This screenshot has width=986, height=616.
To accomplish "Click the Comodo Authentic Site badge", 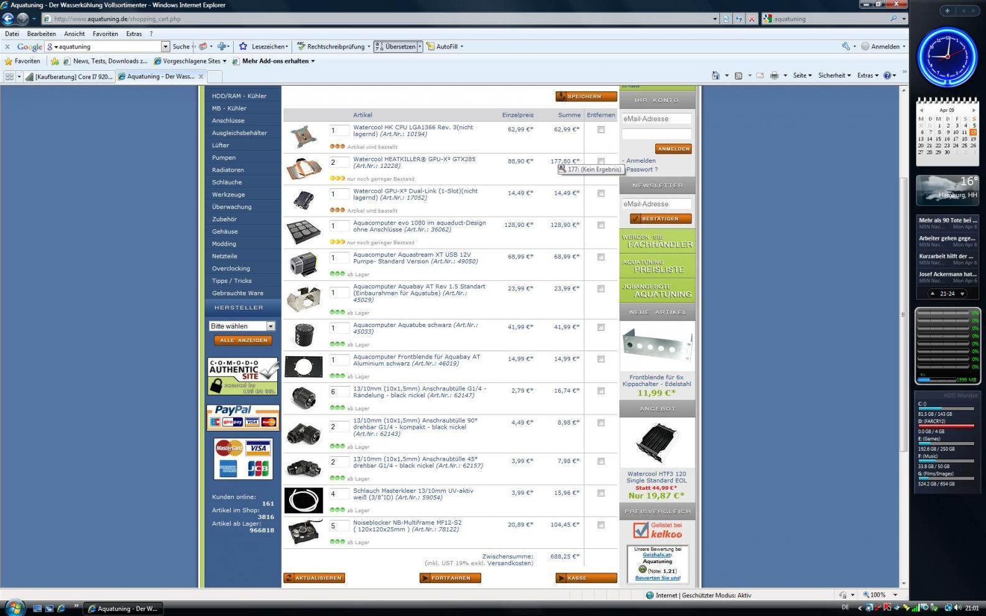I will point(243,376).
